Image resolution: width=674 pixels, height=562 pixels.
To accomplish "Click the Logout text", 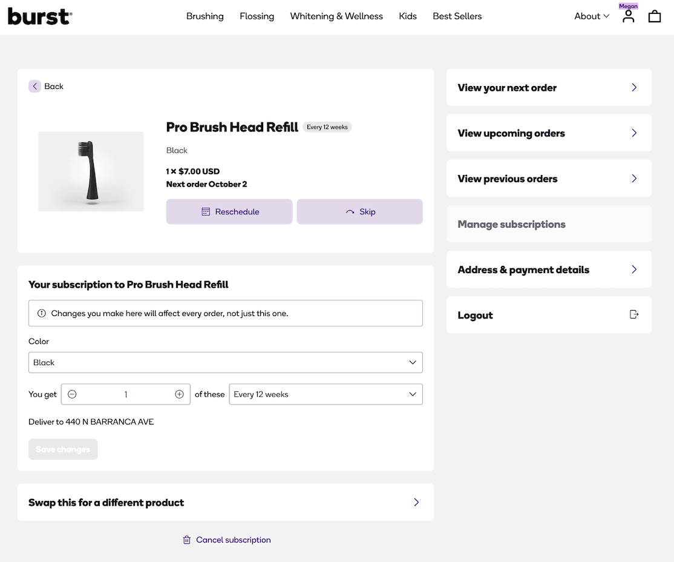I will pos(475,315).
